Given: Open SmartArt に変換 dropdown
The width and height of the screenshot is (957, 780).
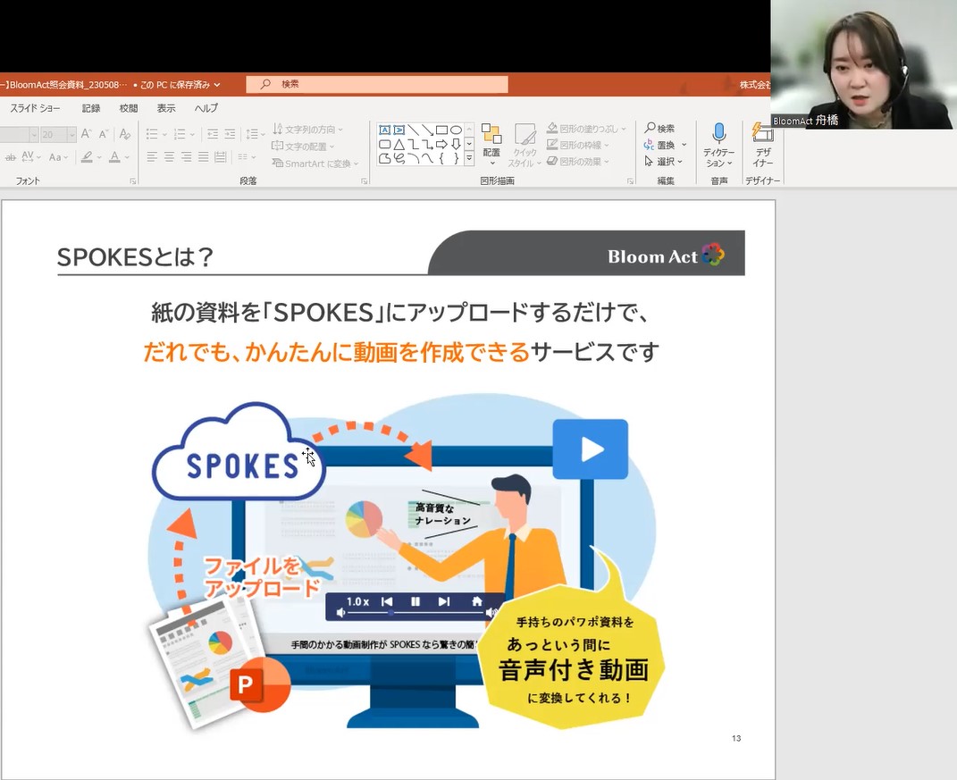Looking at the screenshot, I should point(315,164).
